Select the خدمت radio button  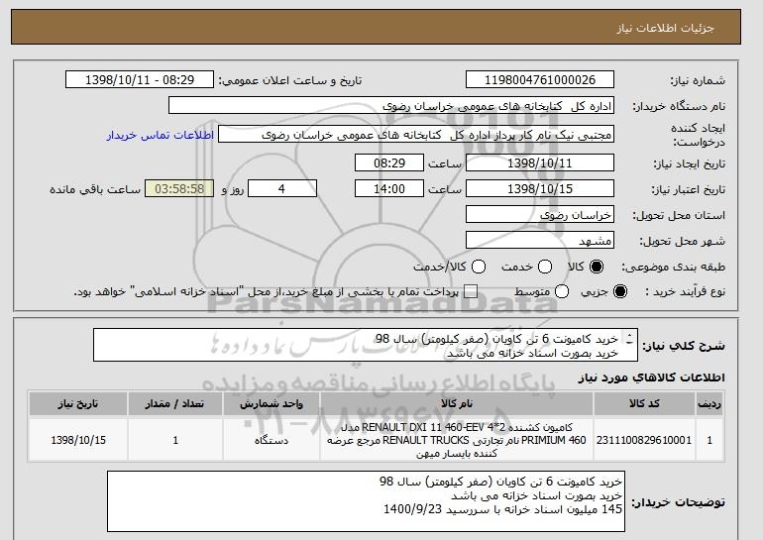coord(545,267)
